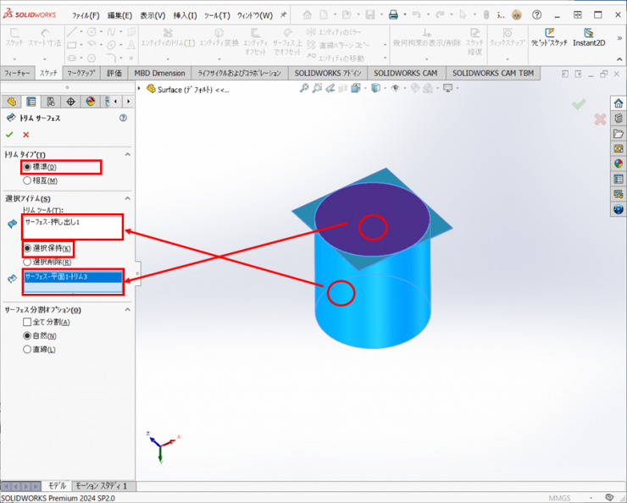This screenshot has height=503, width=627.
Task: Confirm trim with green checkmark in PropertyManager
Action: click(x=9, y=135)
